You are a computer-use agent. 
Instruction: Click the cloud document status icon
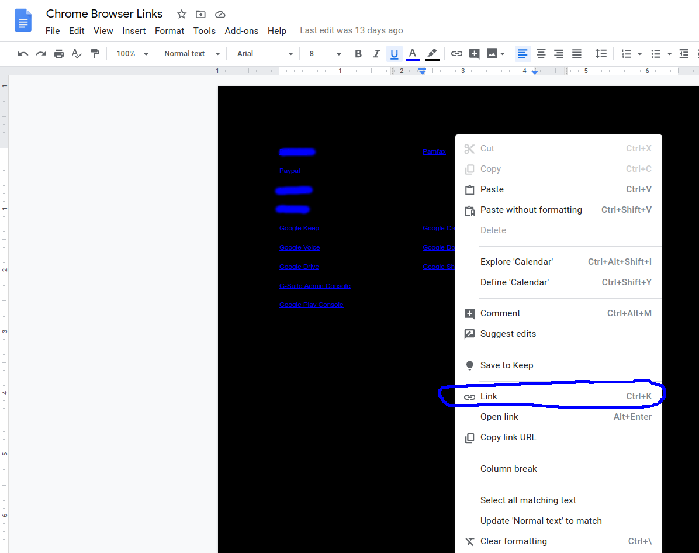(220, 14)
